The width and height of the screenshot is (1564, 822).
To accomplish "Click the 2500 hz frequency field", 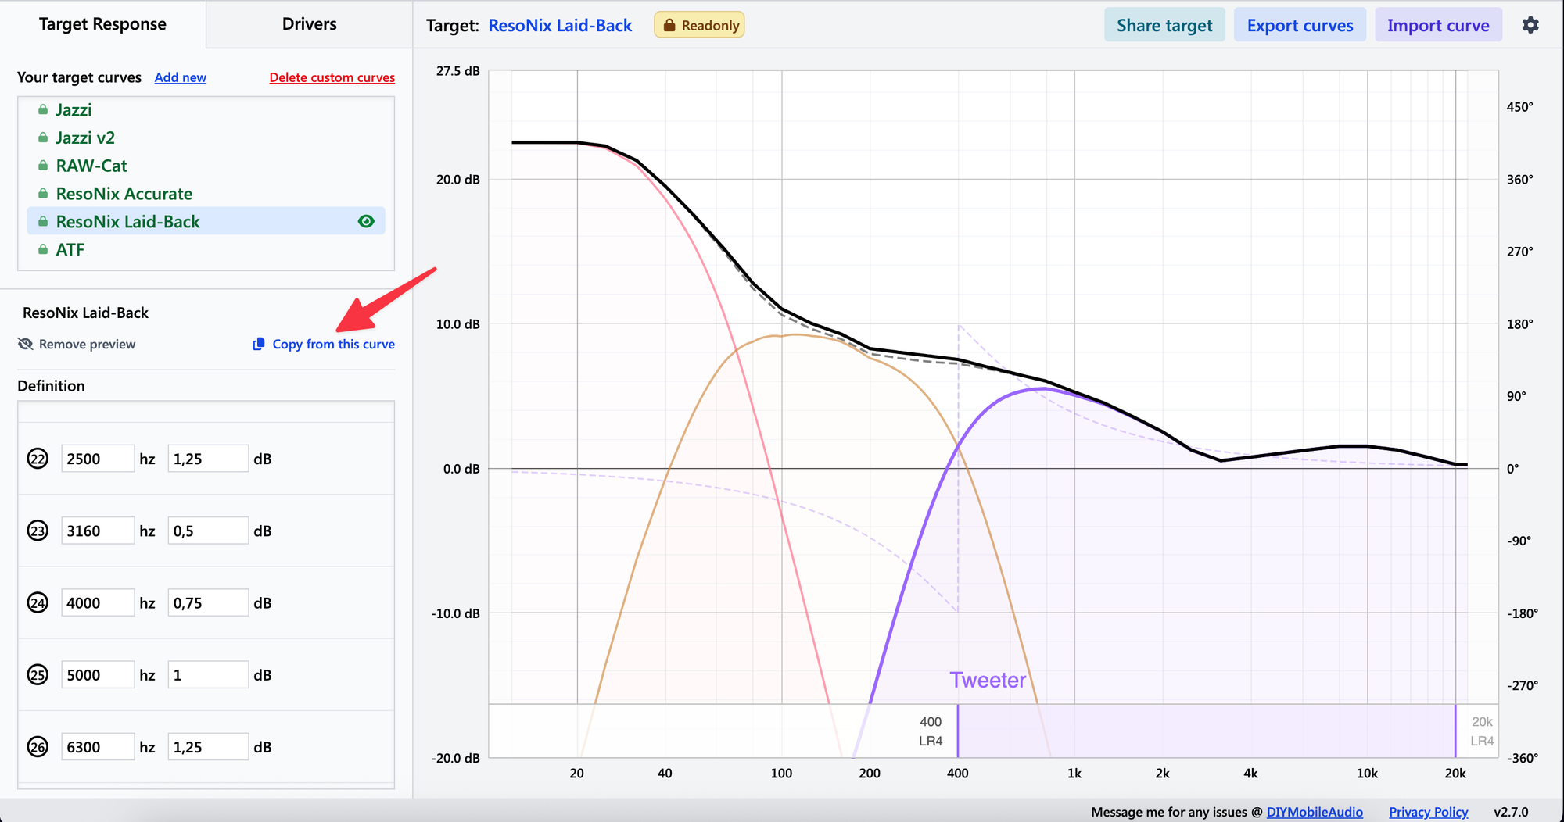I will pos(97,459).
